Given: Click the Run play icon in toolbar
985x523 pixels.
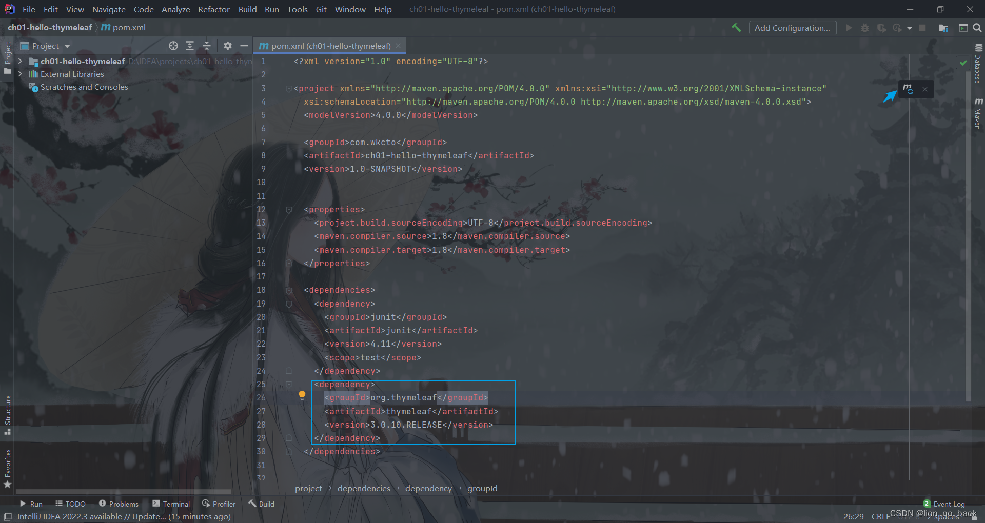Looking at the screenshot, I should 849,28.
